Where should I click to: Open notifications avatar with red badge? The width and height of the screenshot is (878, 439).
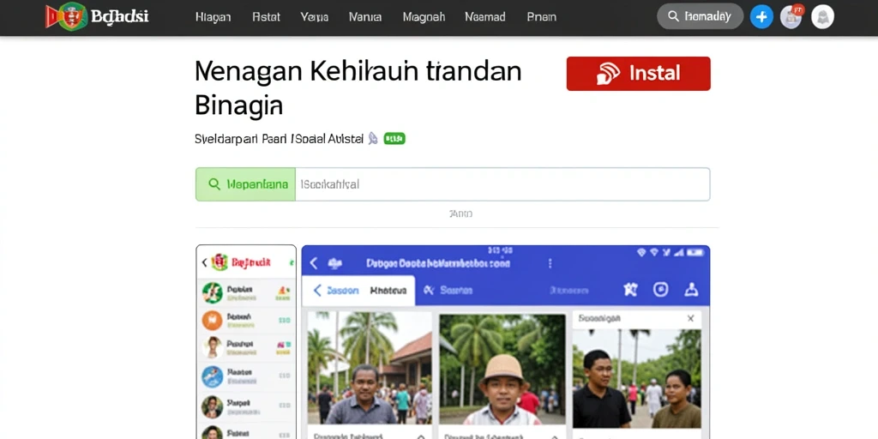pos(791,16)
